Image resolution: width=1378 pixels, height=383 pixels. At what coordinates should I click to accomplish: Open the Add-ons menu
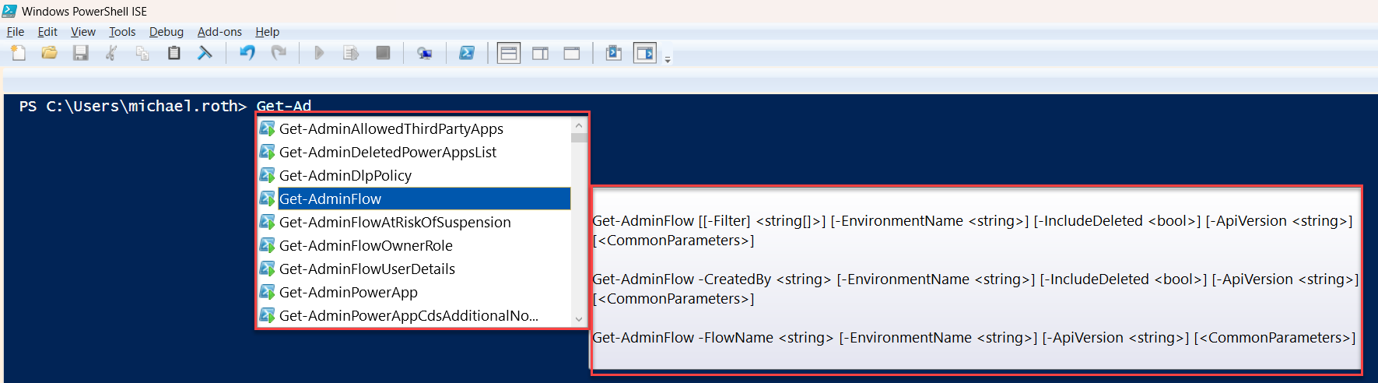coord(219,32)
